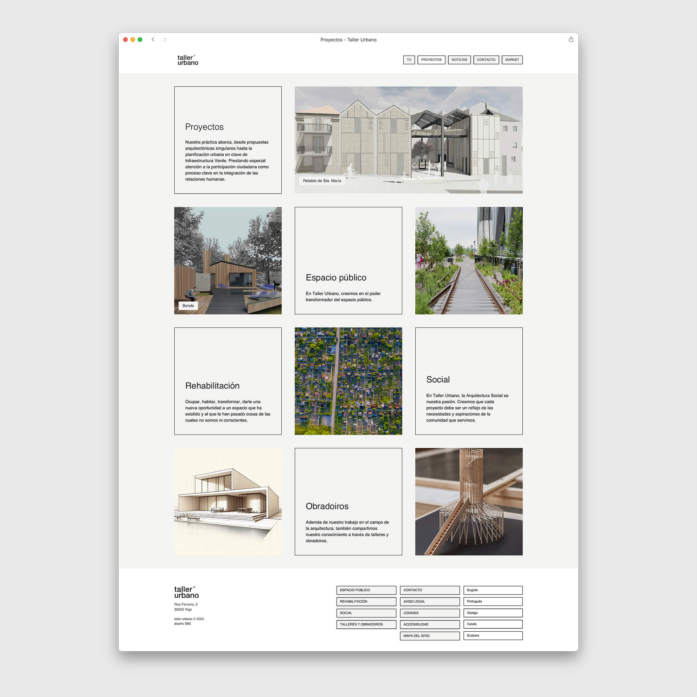The height and width of the screenshot is (697, 697).
Task: Click the taller urbano footer logo
Action: [x=186, y=592]
